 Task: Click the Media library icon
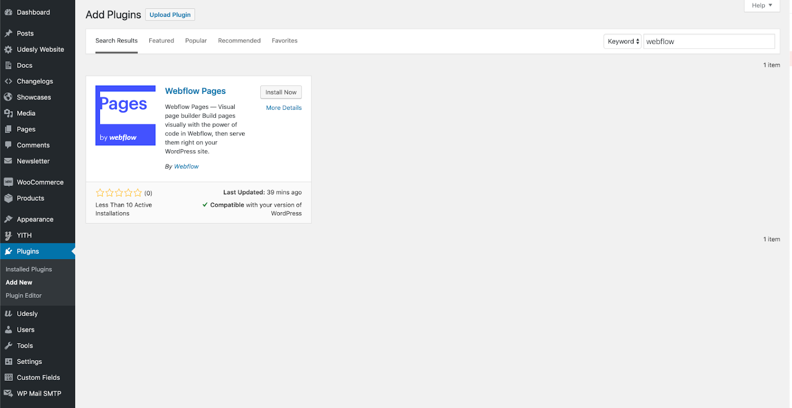pos(8,113)
